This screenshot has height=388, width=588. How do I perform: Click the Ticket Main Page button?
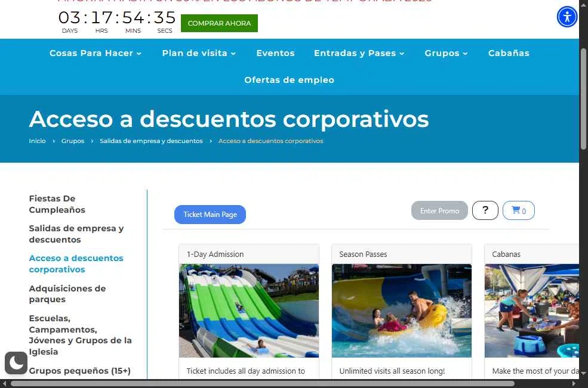pyautogui.click(x=210, y=214)
